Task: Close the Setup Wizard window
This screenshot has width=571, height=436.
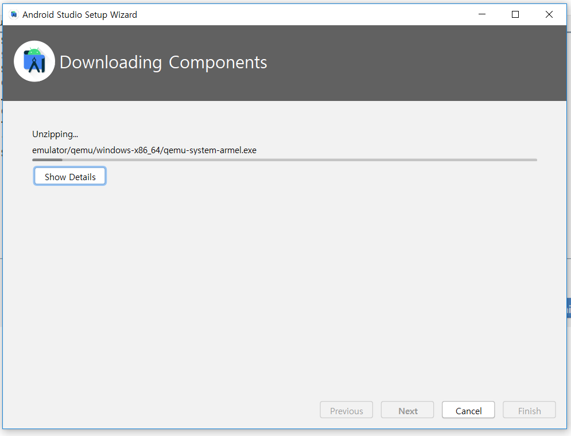Action: (x=549, y=14)
